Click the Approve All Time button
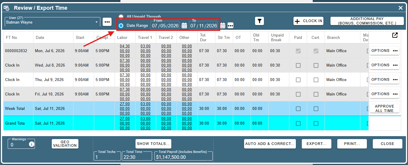 point(385,108)
